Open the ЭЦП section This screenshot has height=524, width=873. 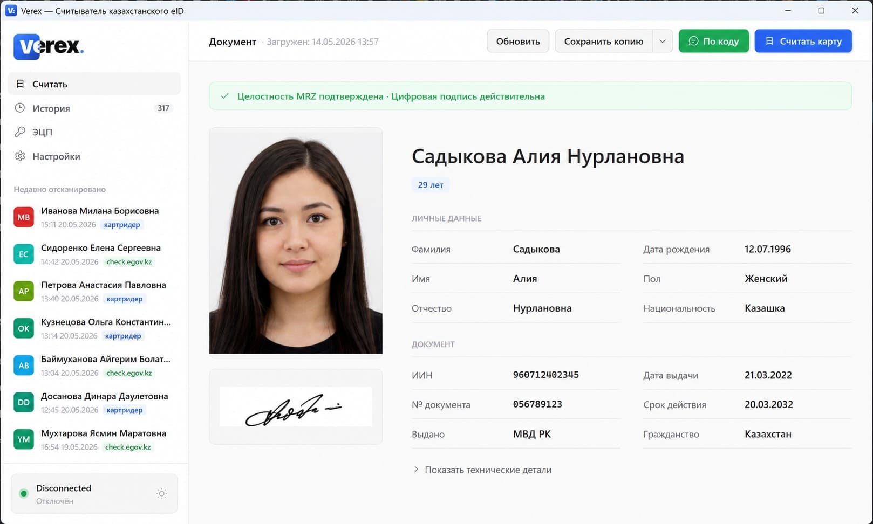94,132
